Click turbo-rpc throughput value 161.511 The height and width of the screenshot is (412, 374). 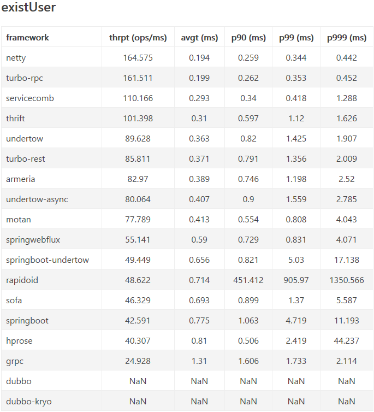tap(138, 78)
